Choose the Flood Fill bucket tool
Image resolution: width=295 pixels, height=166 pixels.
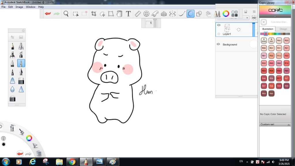click(120, 14)
